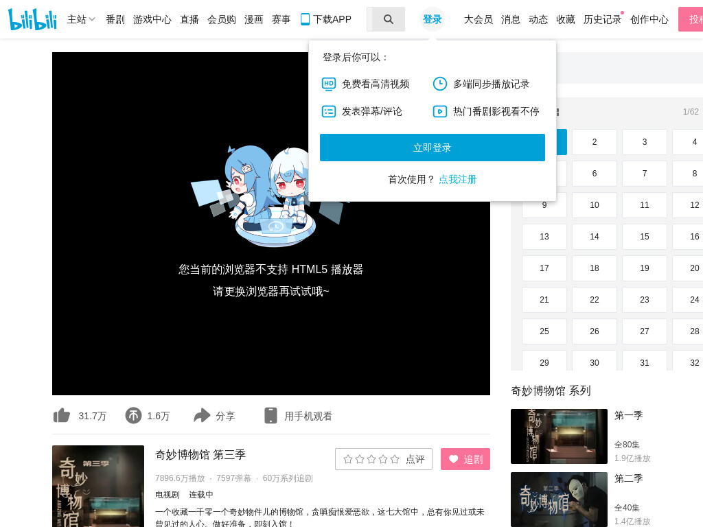Viewport: 703px width, 527px height.
Task: Open 消息 in header
Action: (x=511, y=19)
